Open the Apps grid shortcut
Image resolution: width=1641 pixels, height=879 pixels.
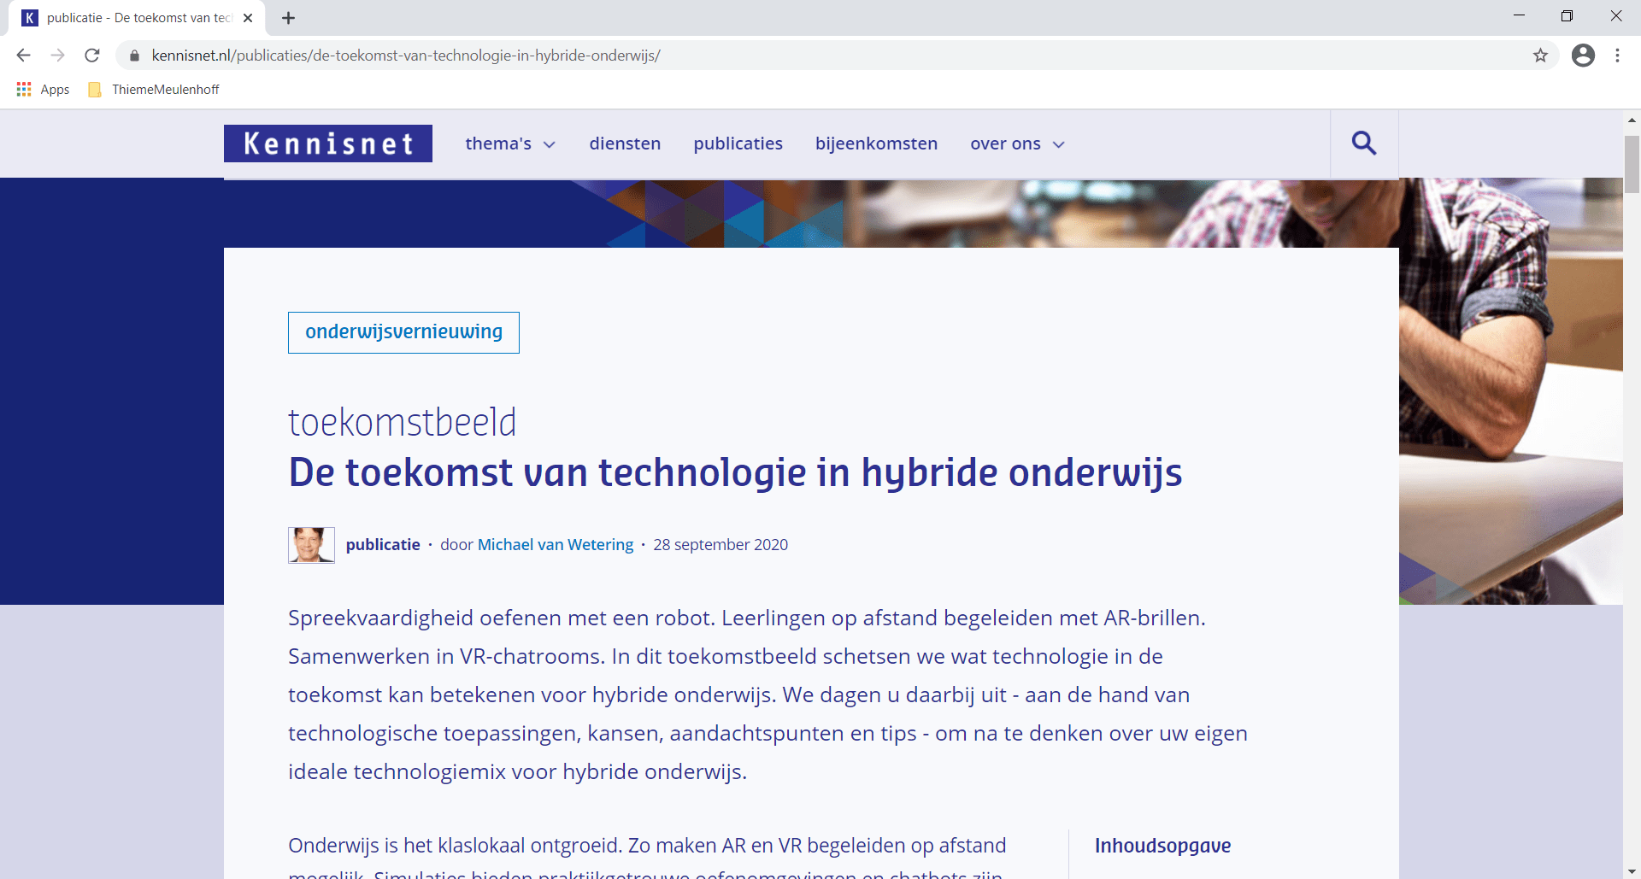(x=43, y=90)
